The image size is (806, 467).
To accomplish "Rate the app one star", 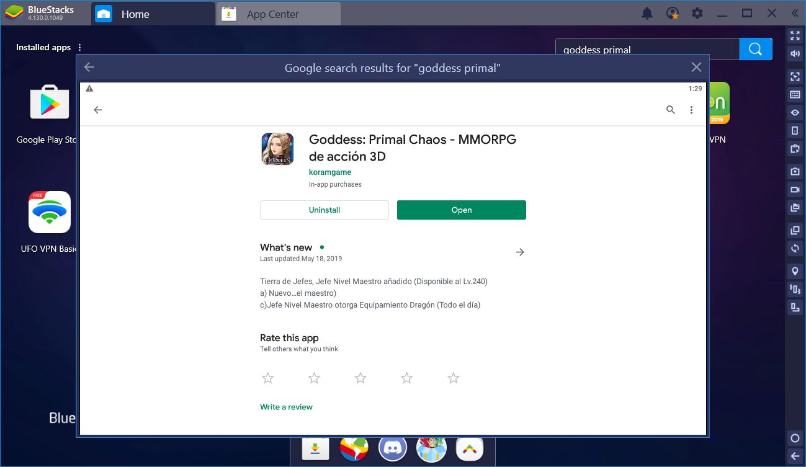I will click(267, 378).
